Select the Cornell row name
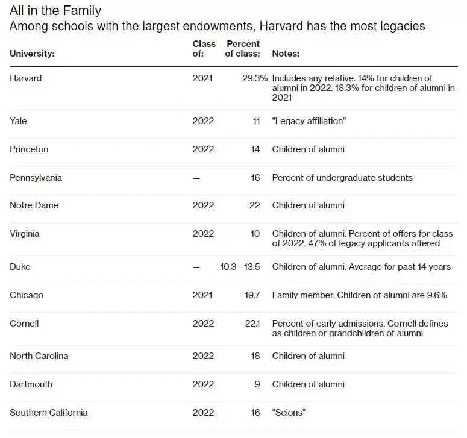This screenshot has height=438, width=467. pyautogui.click(x=24, y=324)
